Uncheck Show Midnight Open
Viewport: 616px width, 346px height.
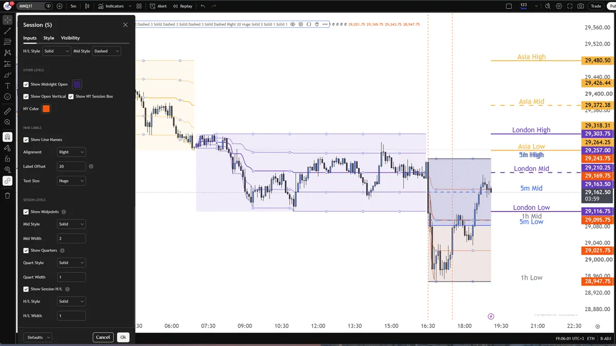(x=26, y=84)
